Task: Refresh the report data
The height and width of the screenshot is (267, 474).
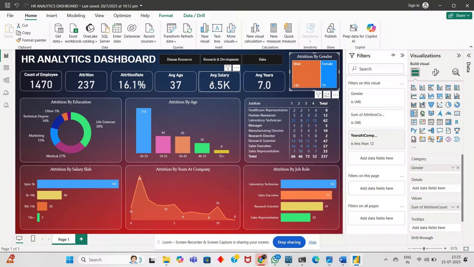Action: 187,32
